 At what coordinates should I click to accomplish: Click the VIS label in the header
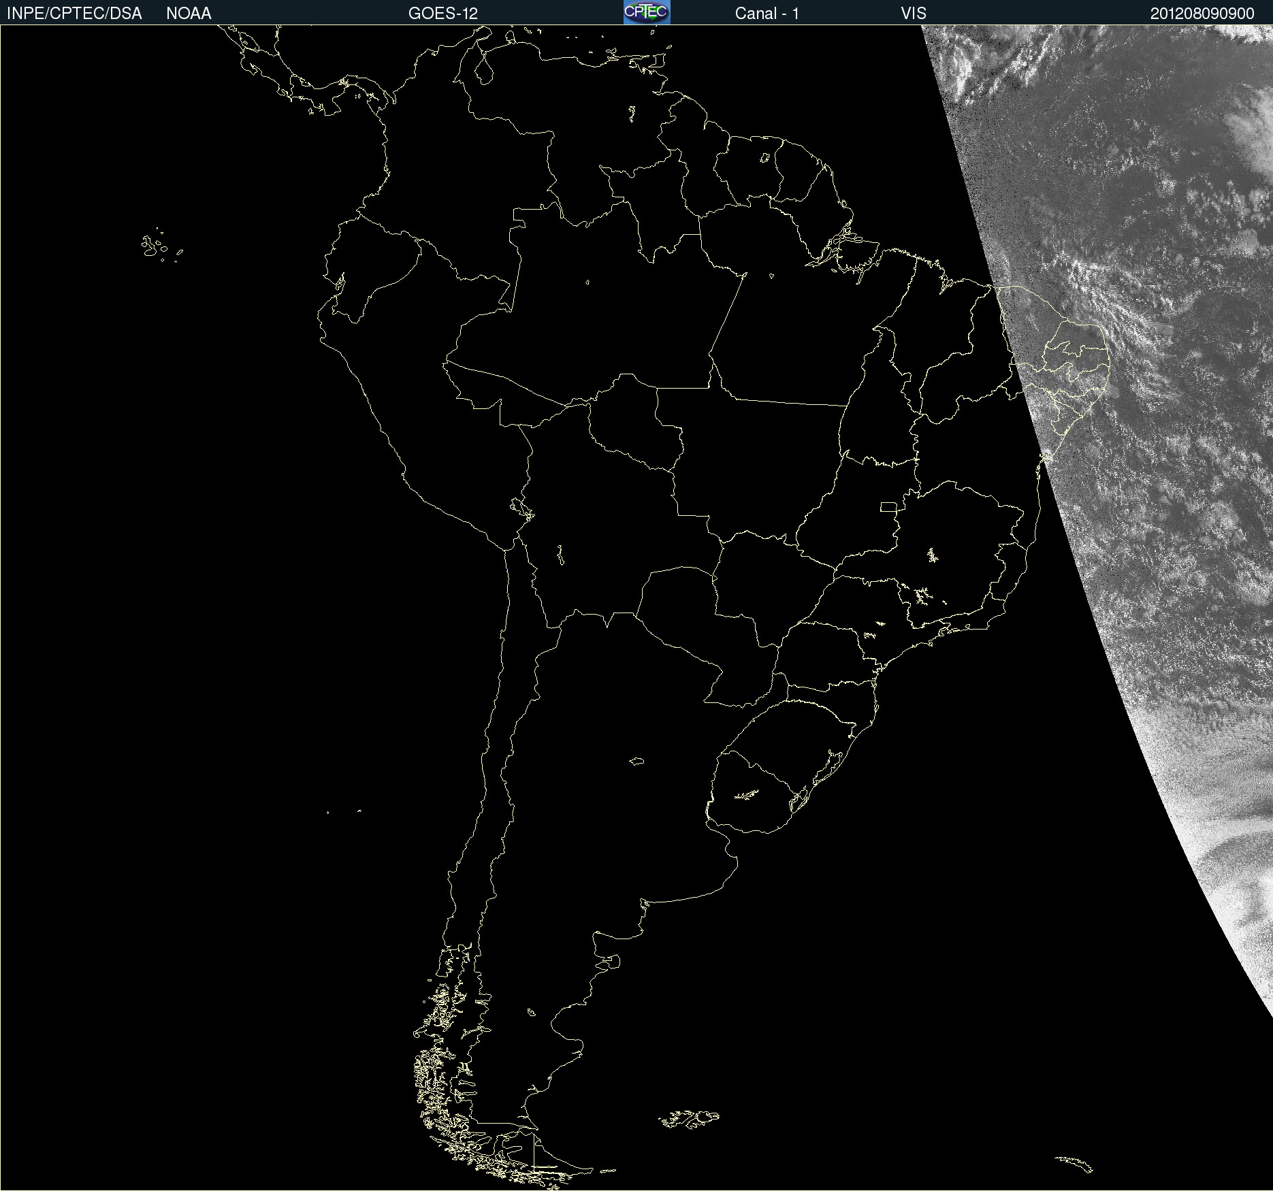click(x=914, y=14)
